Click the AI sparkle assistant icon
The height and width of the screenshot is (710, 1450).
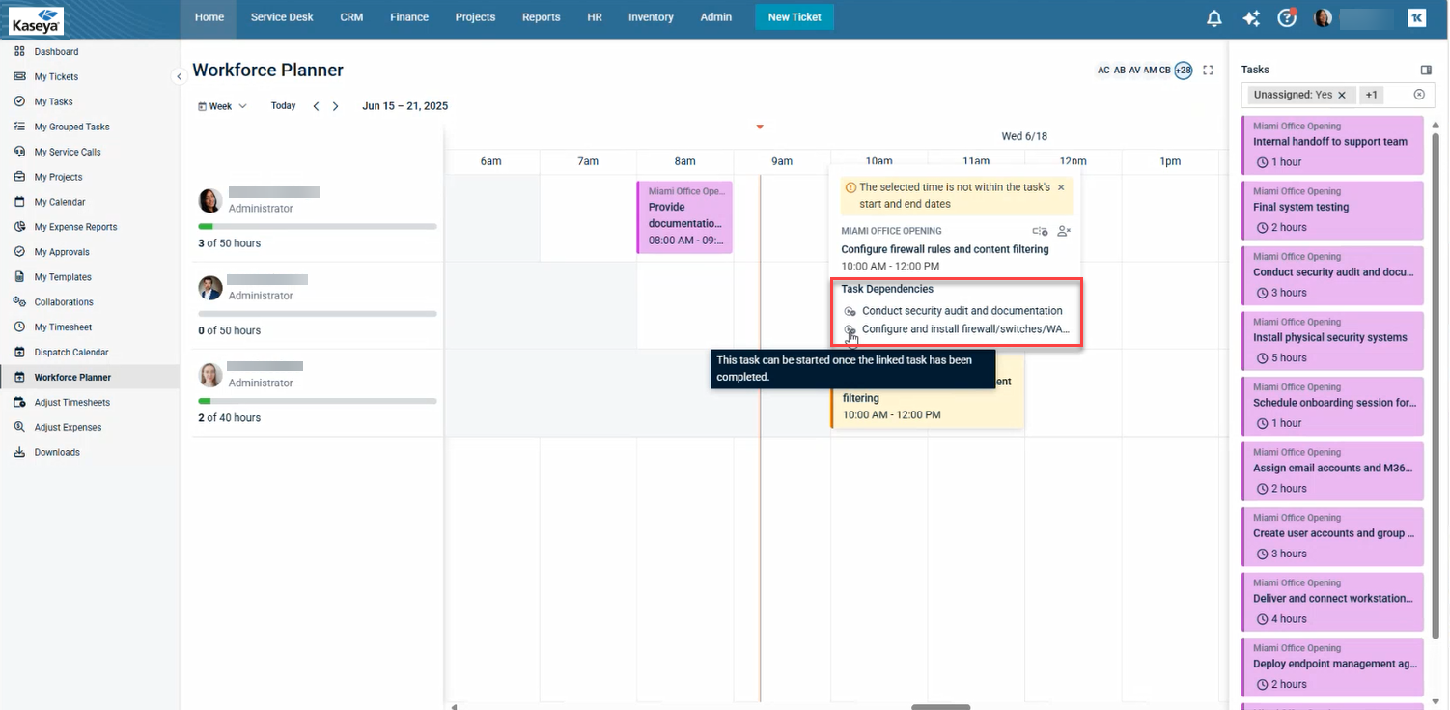[1251, 18]
